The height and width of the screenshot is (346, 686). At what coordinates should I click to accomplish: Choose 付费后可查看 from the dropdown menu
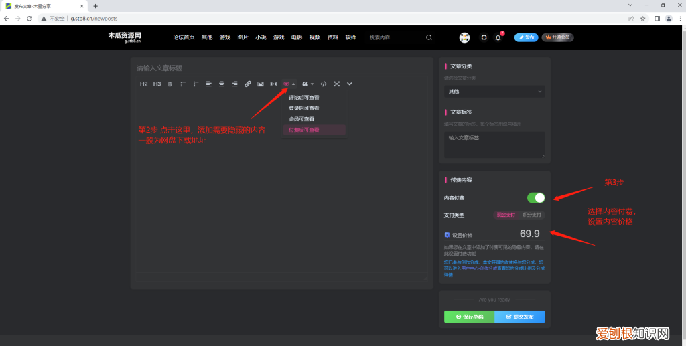304,130
